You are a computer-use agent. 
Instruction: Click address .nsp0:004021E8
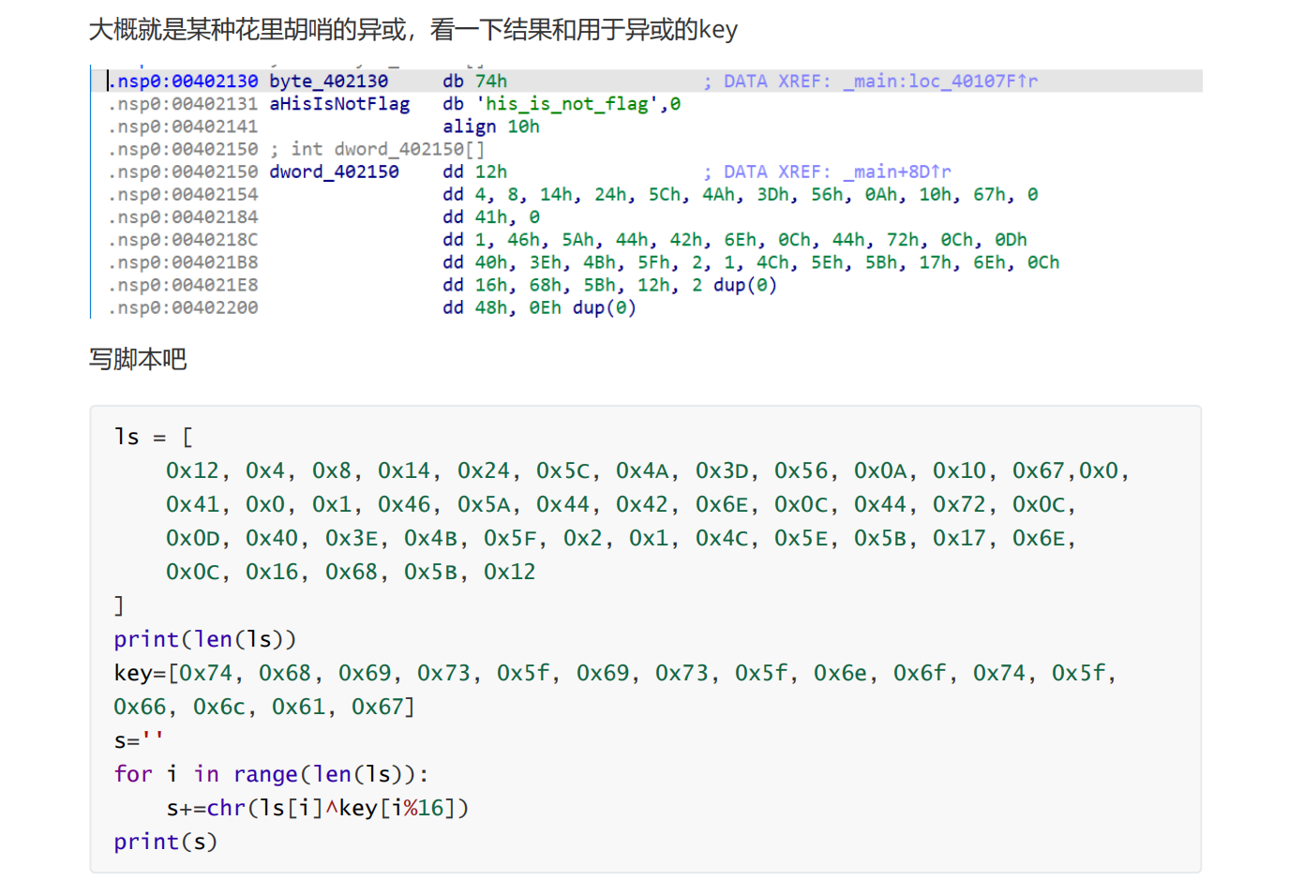(184, 285)
